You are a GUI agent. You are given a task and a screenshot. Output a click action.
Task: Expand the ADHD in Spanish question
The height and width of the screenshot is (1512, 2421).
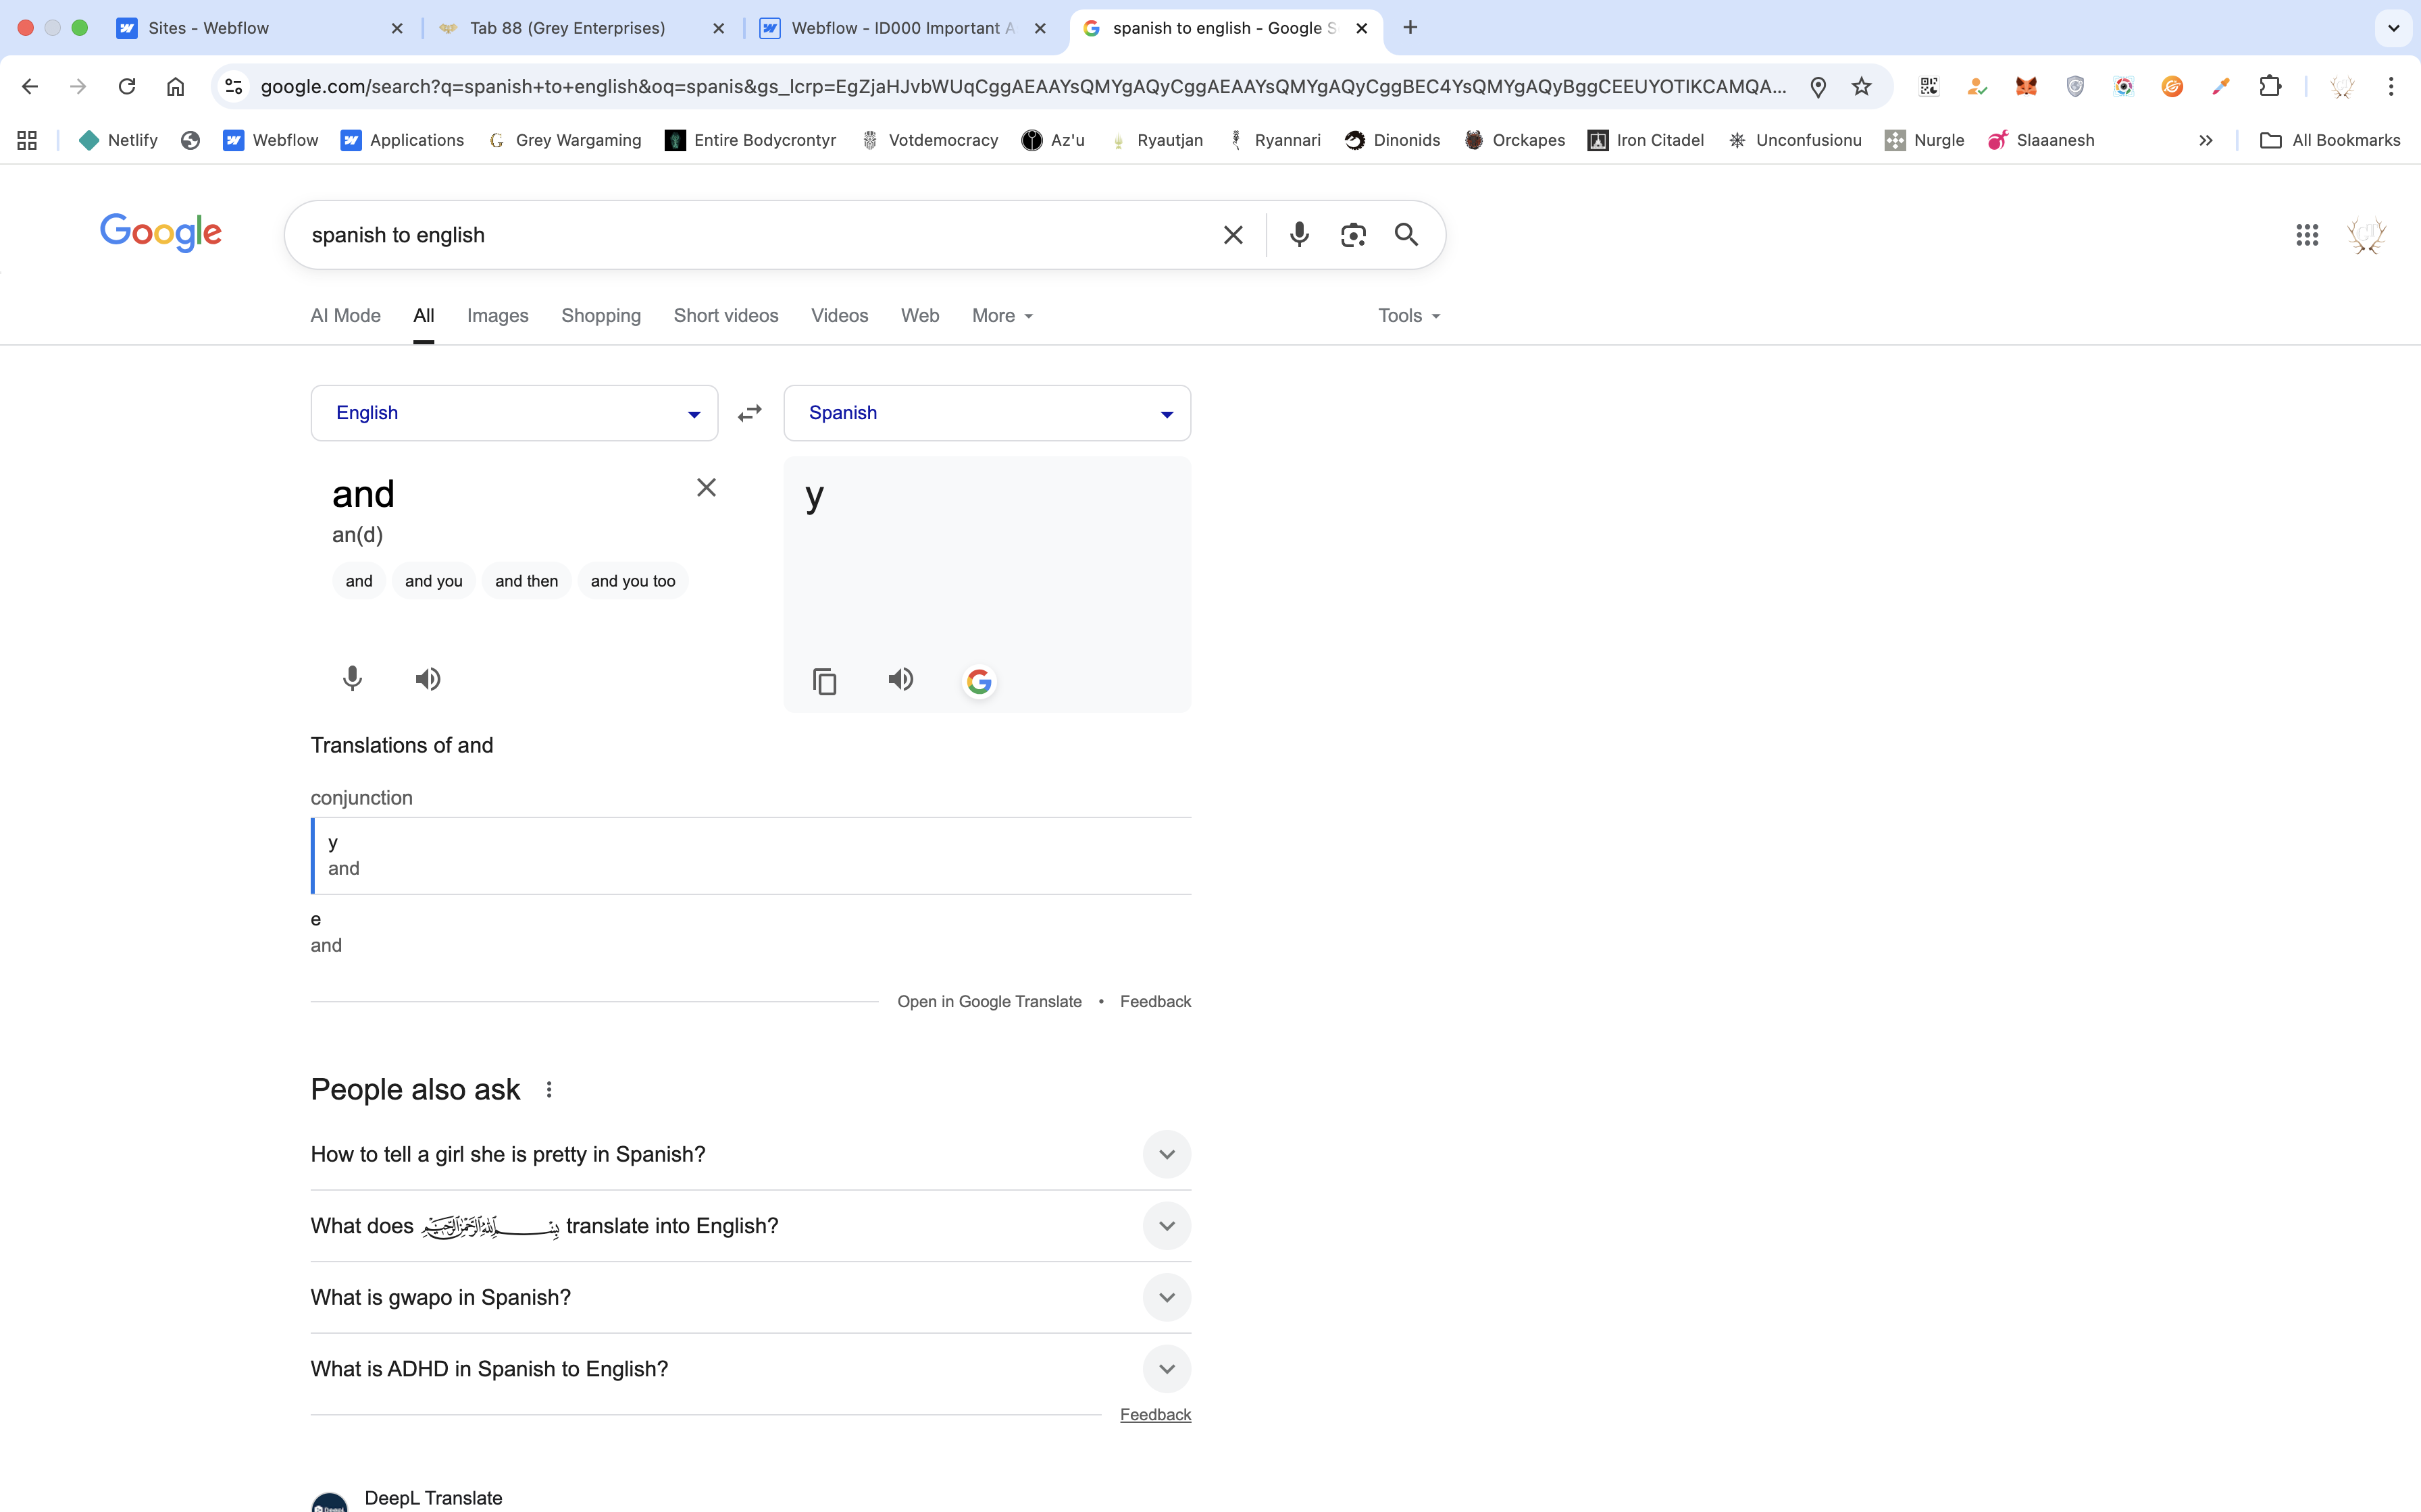pyautogui.click(x=1167, y=1369)
